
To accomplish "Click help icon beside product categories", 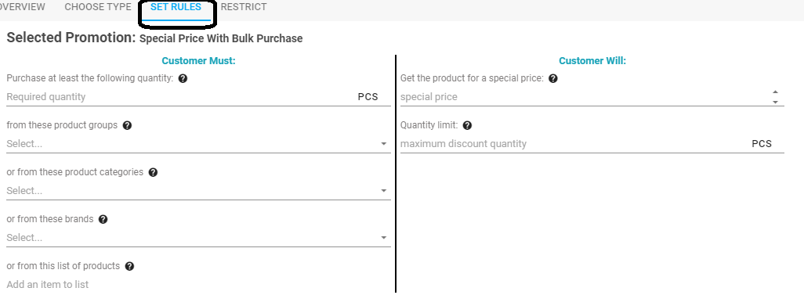I will 153,173.
